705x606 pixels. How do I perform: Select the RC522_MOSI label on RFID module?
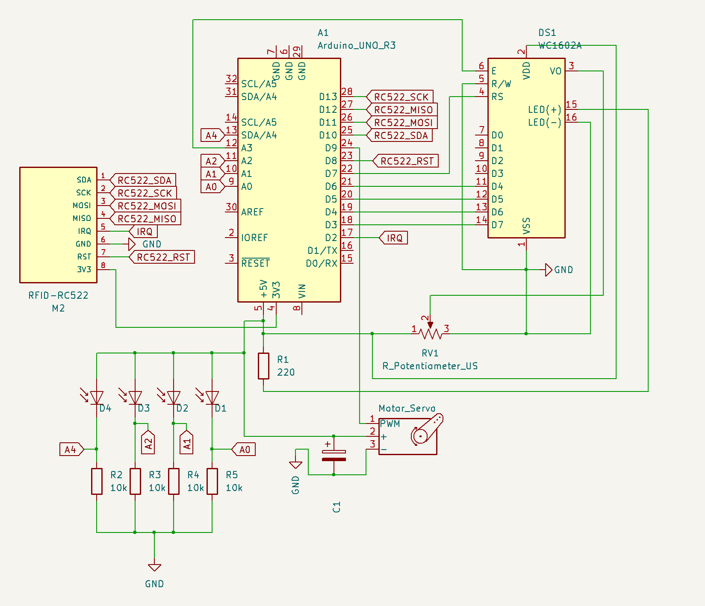coord(146,206)
